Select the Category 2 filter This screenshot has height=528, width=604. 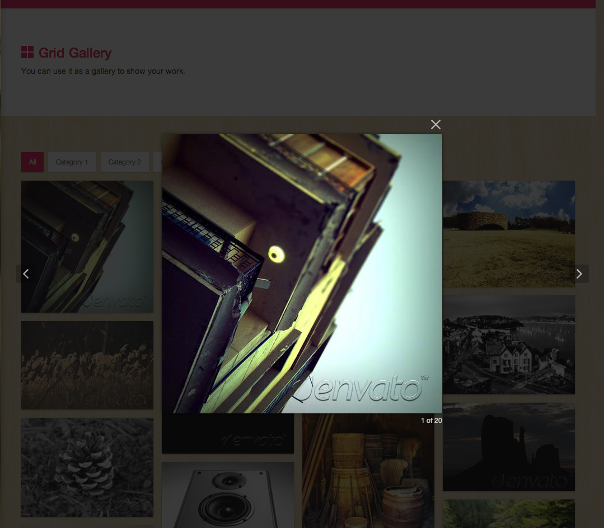[x=125, y=162]
